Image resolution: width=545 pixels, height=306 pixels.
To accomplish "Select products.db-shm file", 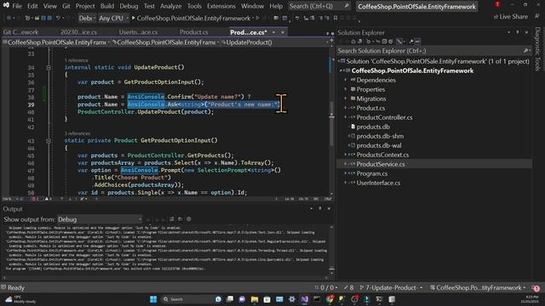I will click(x=380, y=136).
